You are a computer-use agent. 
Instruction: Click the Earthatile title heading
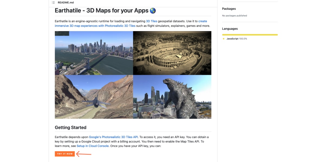coord(105,11)
